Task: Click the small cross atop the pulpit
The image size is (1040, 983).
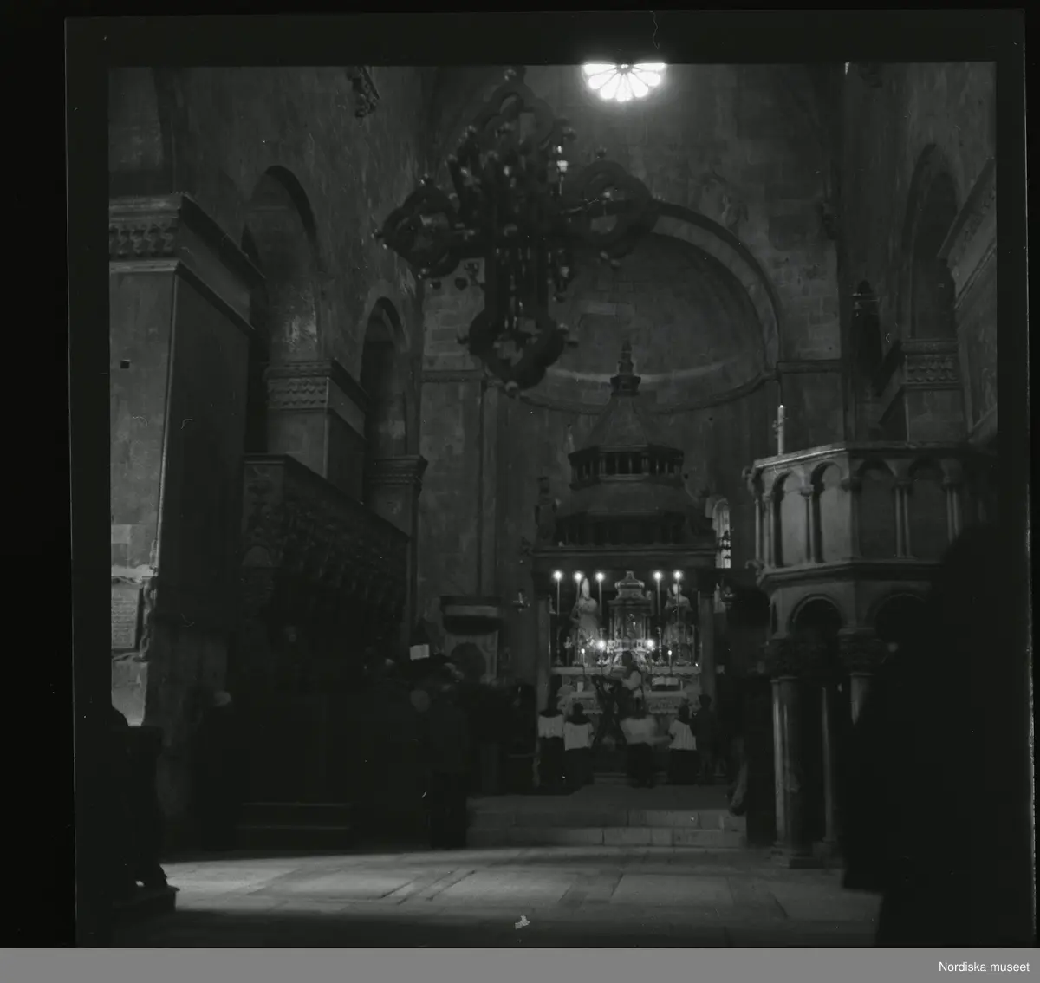Action: coord(778,426)
